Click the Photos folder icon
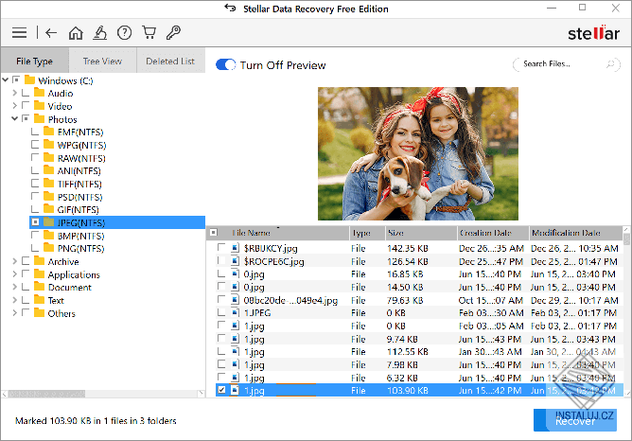Screen dimensions: 632x441 (x=39, y=119)
